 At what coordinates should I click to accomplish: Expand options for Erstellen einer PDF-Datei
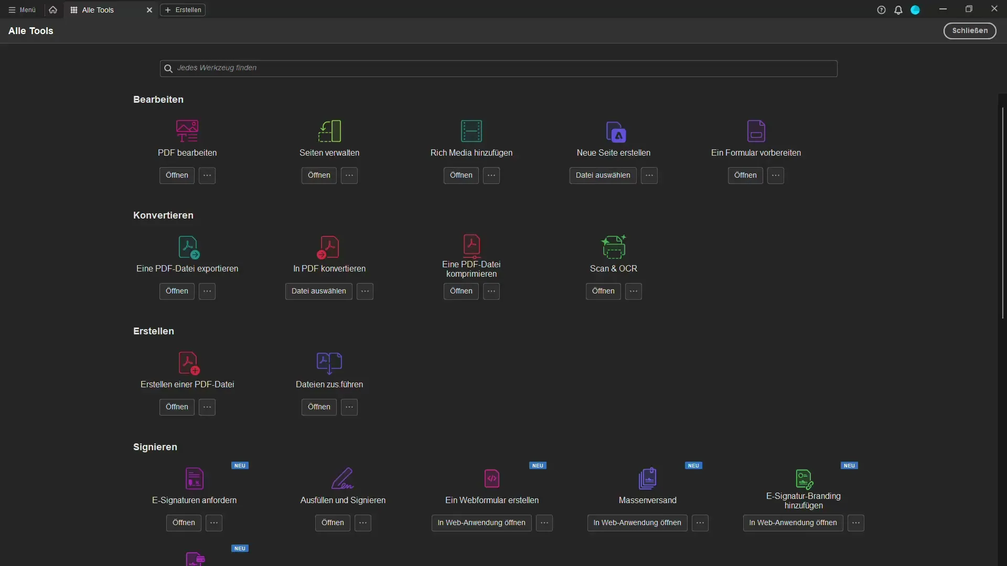(x=208, y=407)
